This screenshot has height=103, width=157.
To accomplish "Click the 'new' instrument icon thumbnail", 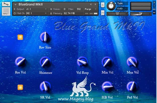I will pyautogui.click(x=6, y=11).
